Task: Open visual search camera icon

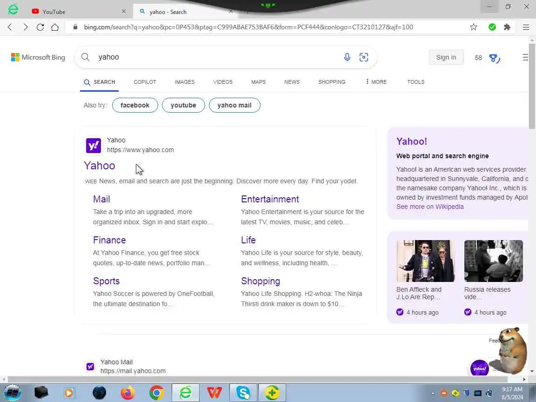Action: click(364, 57)
